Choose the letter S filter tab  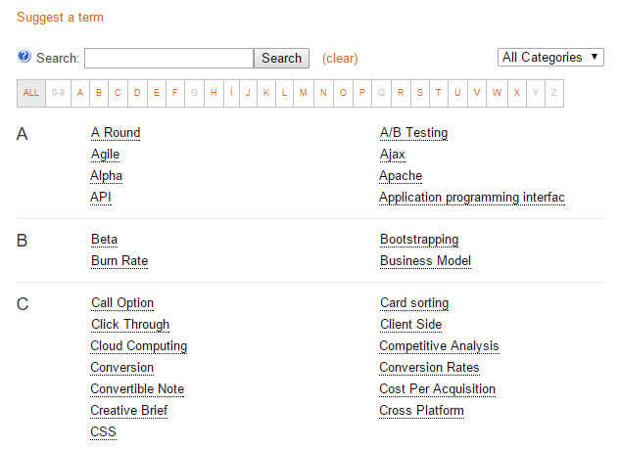pos(419,93)
